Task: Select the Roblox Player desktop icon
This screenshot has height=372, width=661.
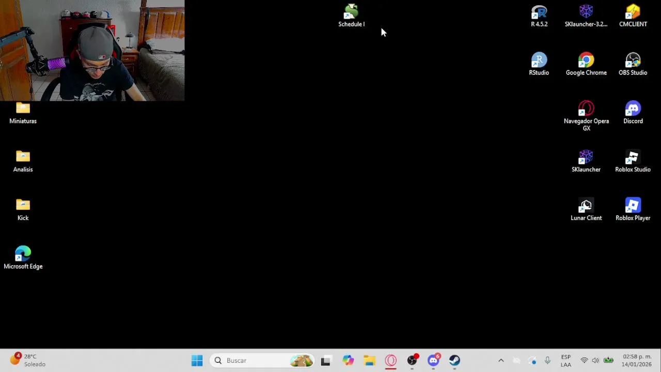Action: 633,210
